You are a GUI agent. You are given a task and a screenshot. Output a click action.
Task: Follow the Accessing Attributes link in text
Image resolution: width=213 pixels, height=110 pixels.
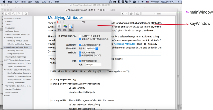coord(124,44)
